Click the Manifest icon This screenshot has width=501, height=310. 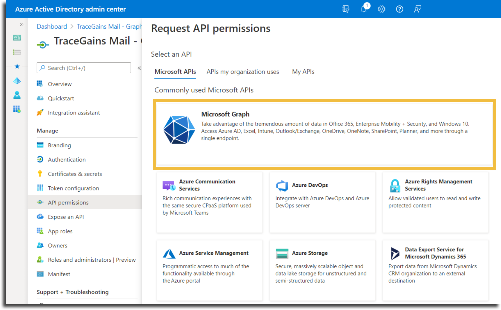(x=40, y=274)
